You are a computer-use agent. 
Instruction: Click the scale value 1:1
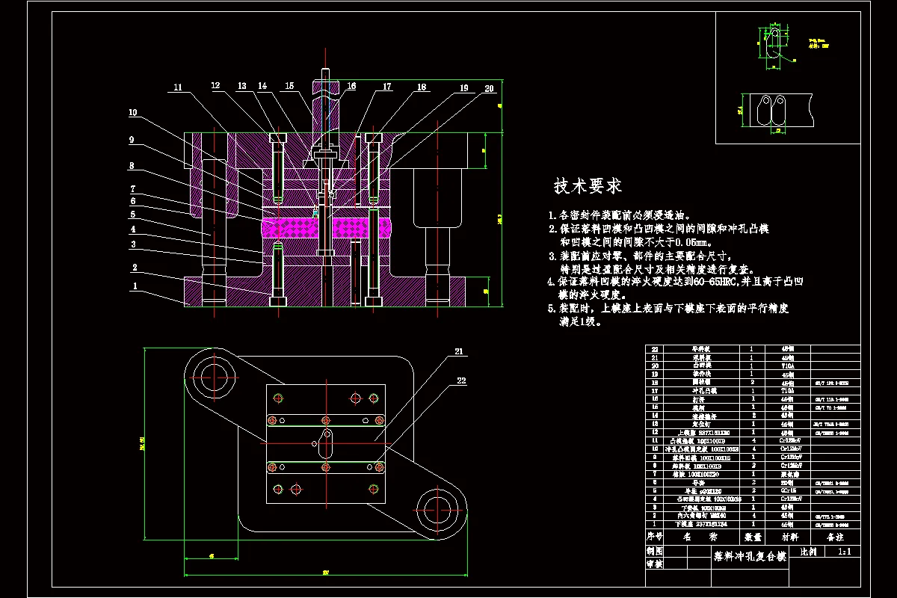pos(845,552)
